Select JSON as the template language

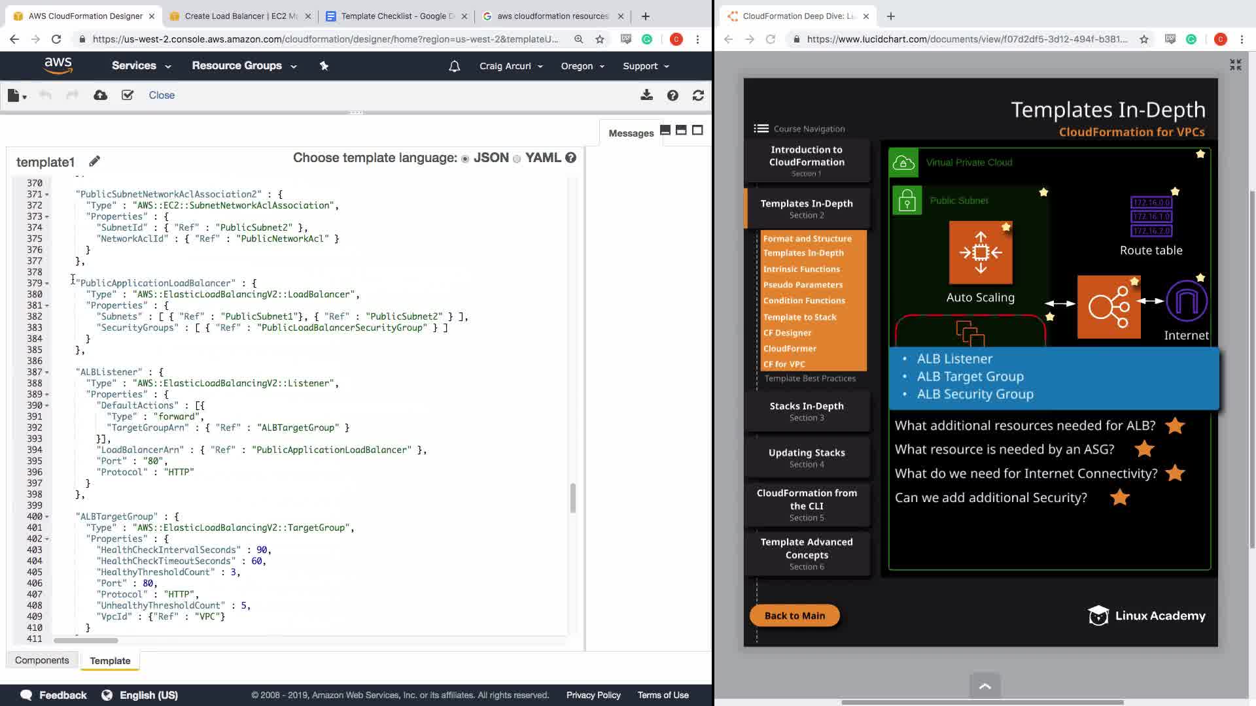[465, 159]
